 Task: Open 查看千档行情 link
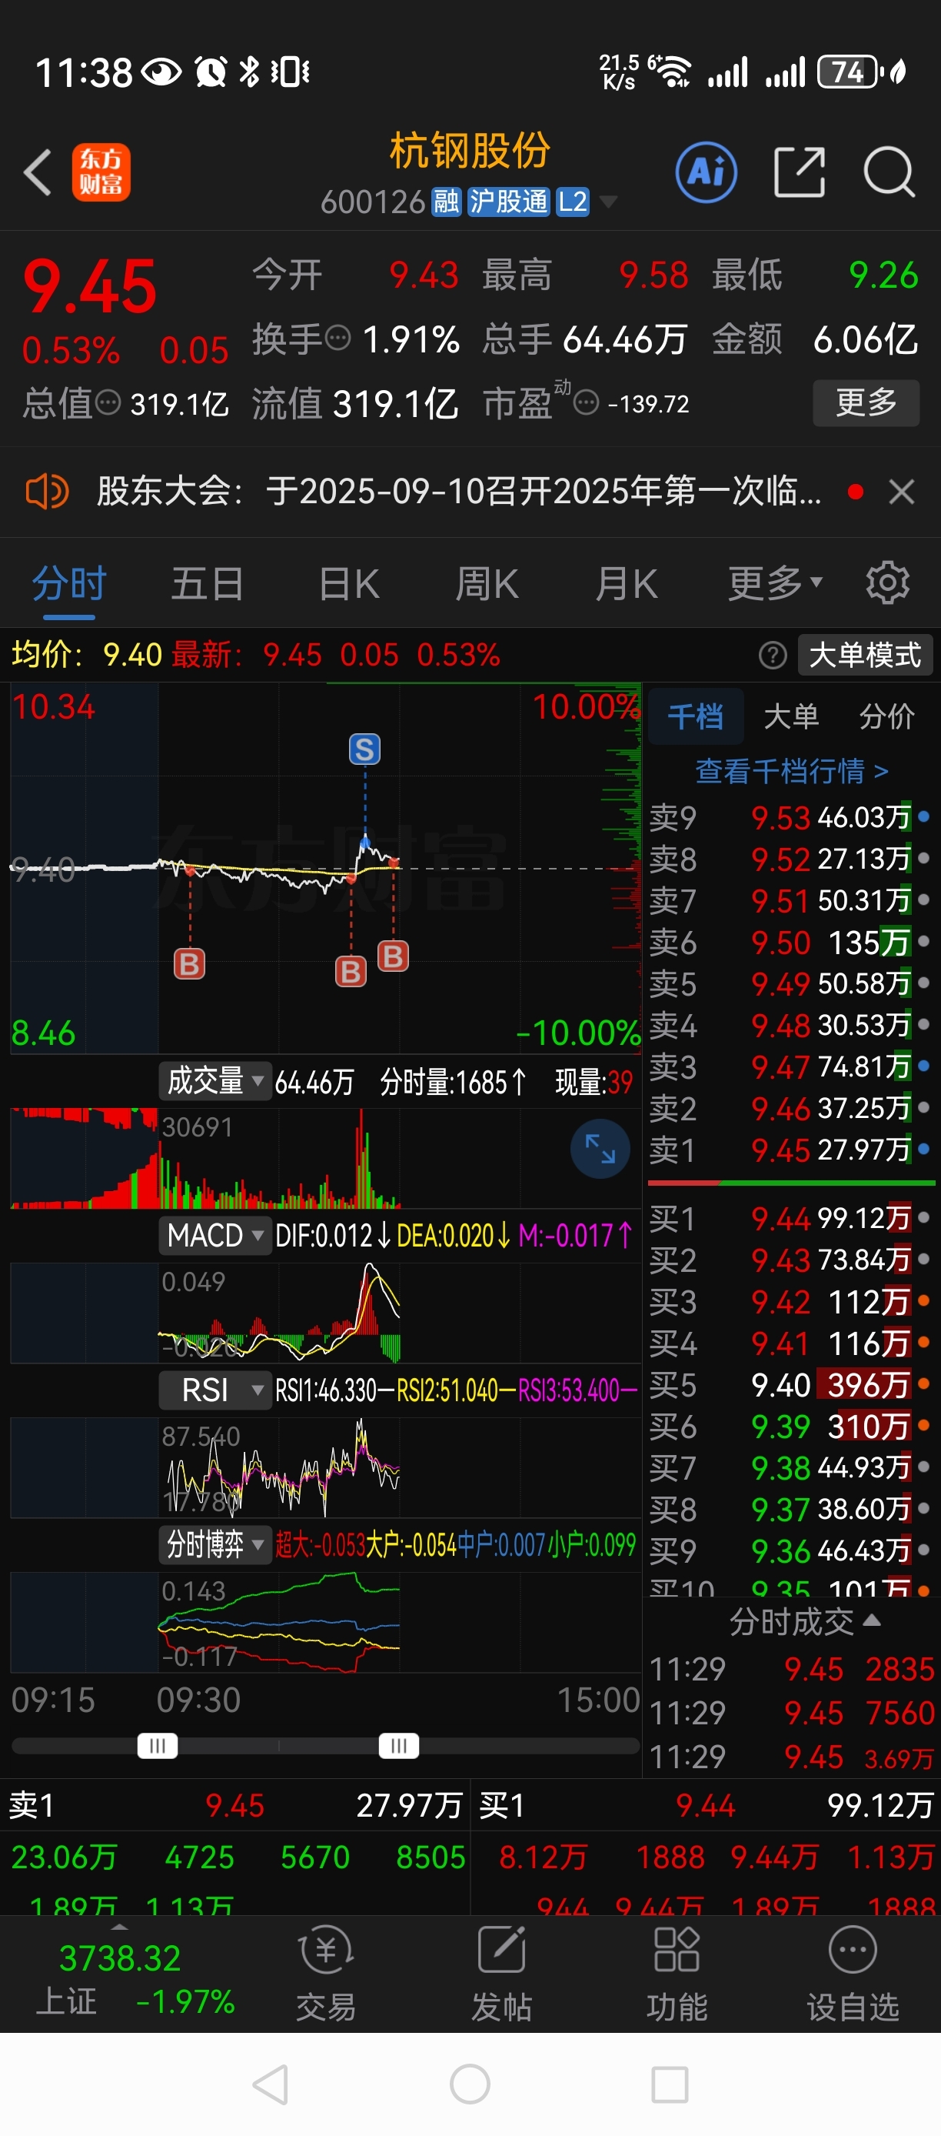791,771
